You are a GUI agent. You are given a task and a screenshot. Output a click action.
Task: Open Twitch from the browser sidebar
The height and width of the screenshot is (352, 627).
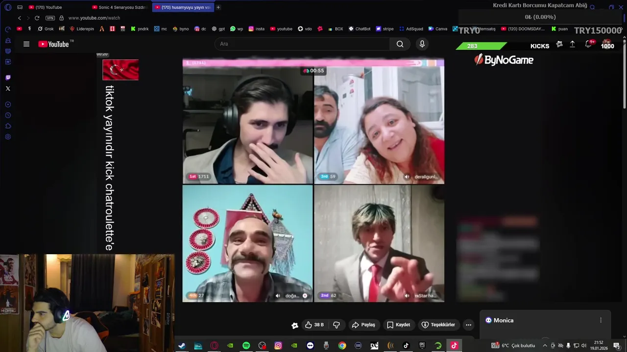[x=8, y=78]
